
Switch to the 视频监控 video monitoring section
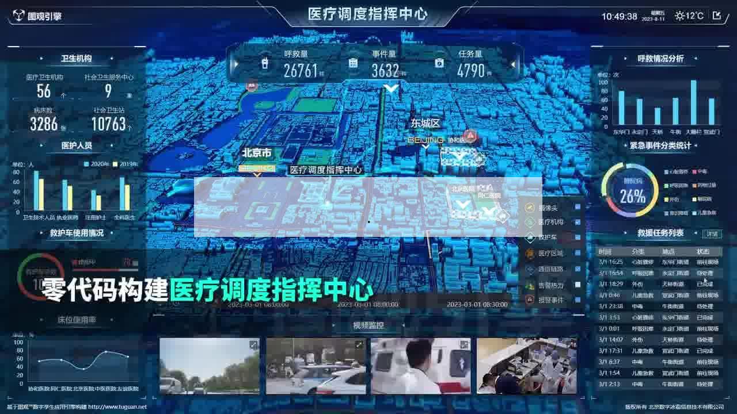click(x=368, y=324)
